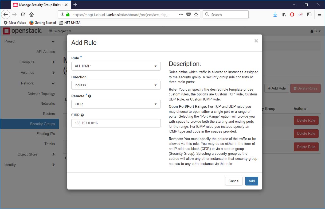Open the Firefox downloads arrow
The width and height of the screenshot is (325, 209).
coord(275,14)
